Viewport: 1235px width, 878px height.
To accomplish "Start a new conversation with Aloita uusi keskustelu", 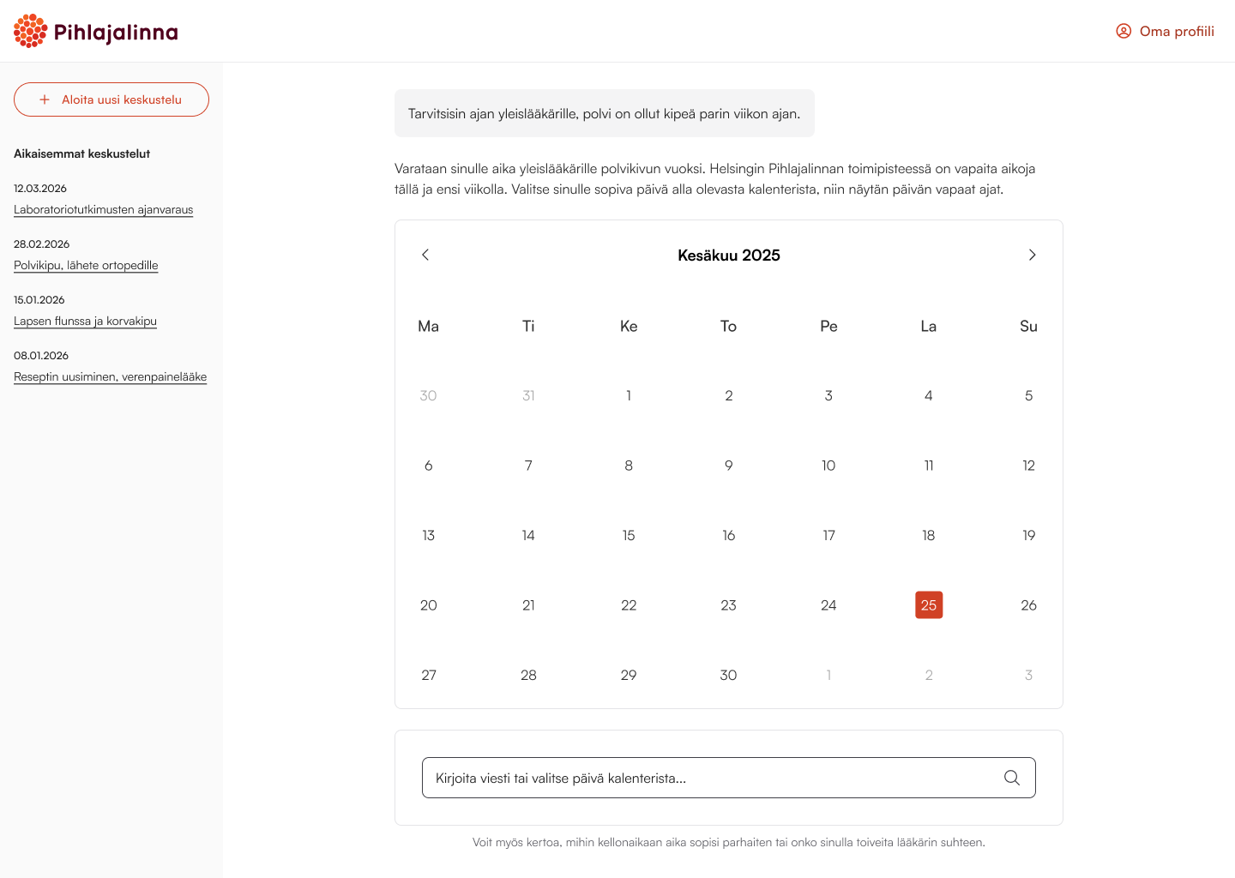I will 111,99.
